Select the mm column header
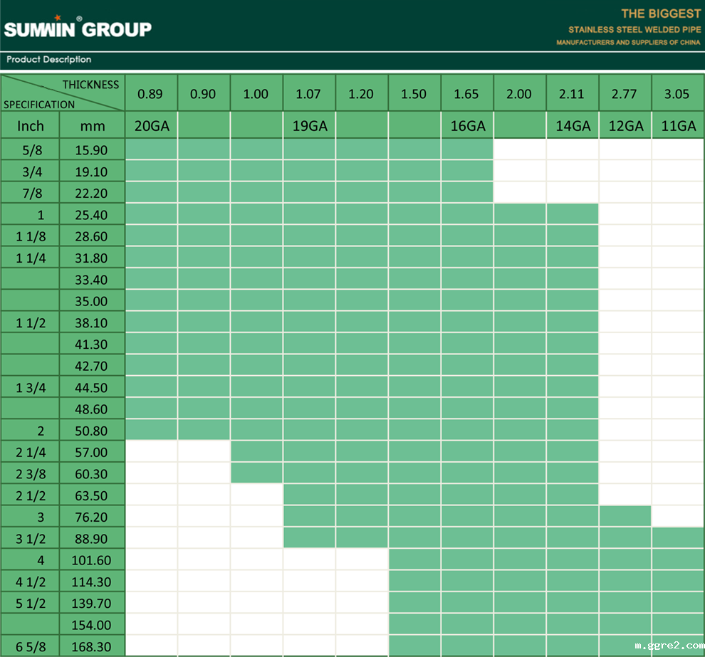The height and width of the screenshot is (657, 705). click(92, 127)
